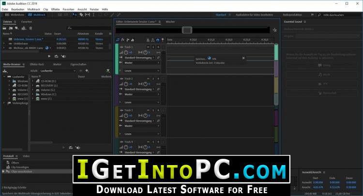Open the fx effects view in editor
Screen dimensions: 363x196
[x=123, y=40]
